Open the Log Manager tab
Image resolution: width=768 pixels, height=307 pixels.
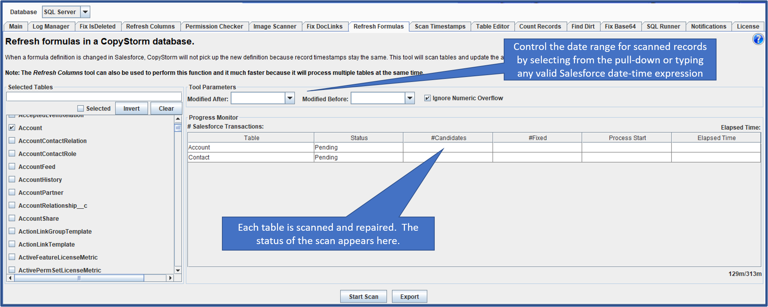(x=51, y=26)
